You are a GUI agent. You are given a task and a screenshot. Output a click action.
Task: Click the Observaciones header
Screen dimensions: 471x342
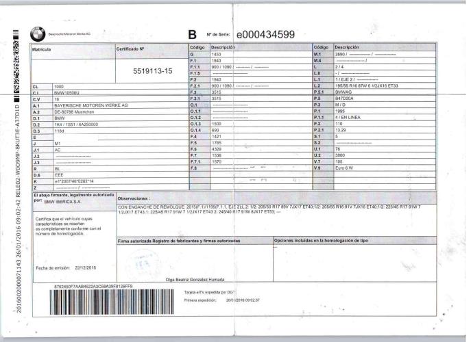tap(133, 198)
